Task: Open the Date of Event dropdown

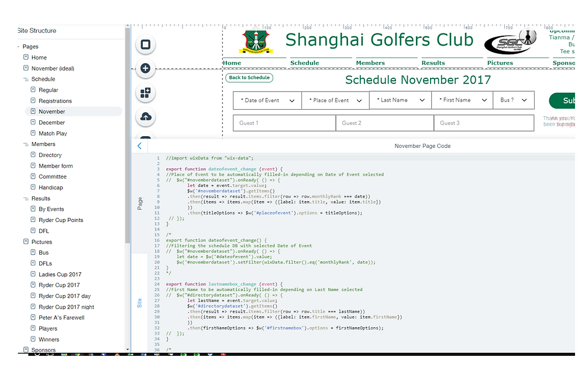Action: pos(267,100)
